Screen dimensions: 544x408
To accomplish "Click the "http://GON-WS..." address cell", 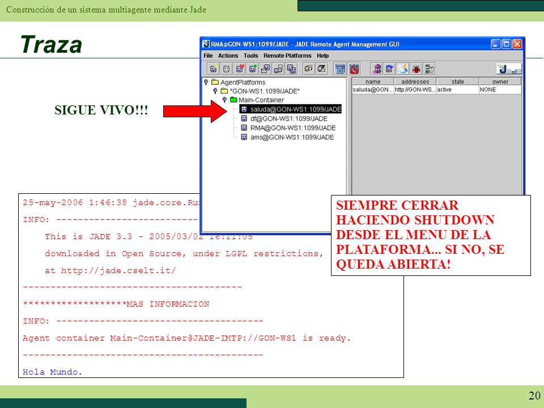I will point(415,90).
